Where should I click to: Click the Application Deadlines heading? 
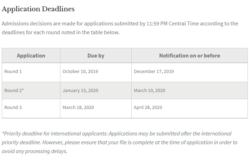pyautogui.click(x=38, y=9)
